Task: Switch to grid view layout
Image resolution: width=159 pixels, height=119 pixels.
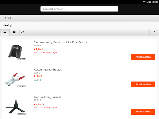Action: (14, 33)
